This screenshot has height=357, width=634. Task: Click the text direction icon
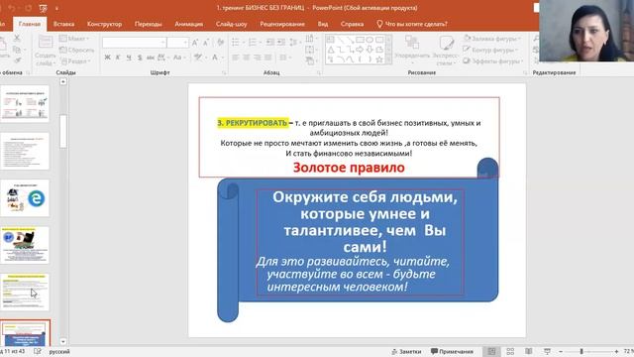point(310,39)
